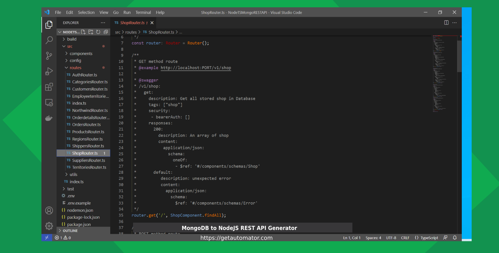Open the Help menu
This screenshot has width=499, height=253.
(x=160, y=12)
